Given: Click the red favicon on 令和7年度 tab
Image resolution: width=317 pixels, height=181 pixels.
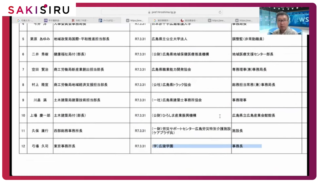Looking at the screenshot, I should 73,20.
